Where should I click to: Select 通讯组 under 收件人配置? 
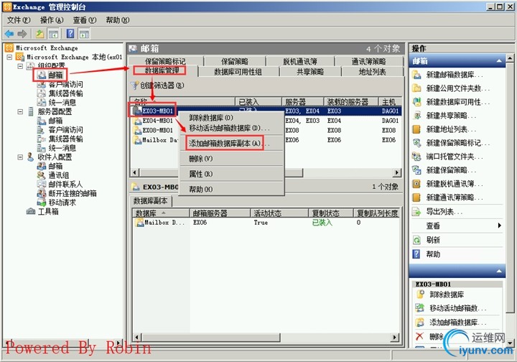point(59,175)
